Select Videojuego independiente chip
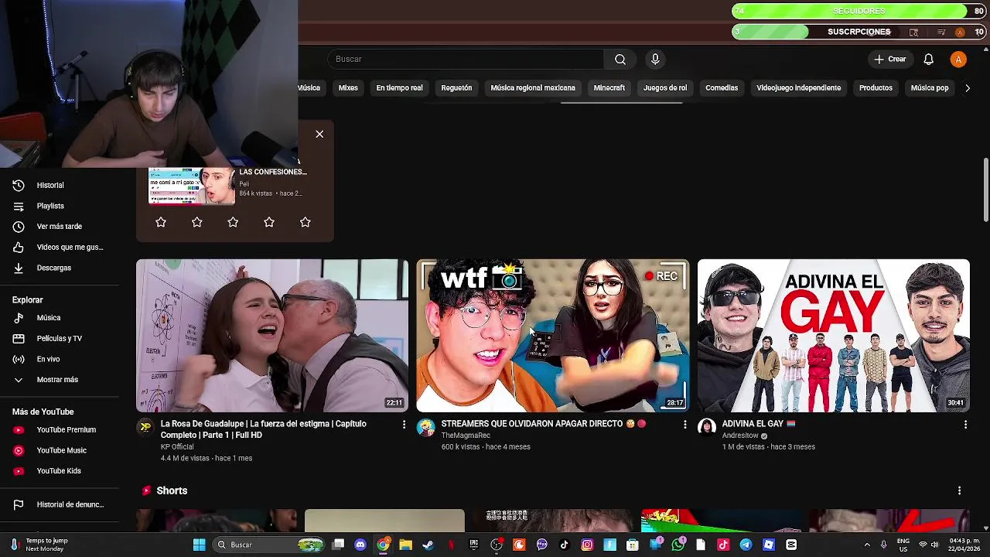The height and width of the screenshot is (557, 990). point(798,88)
